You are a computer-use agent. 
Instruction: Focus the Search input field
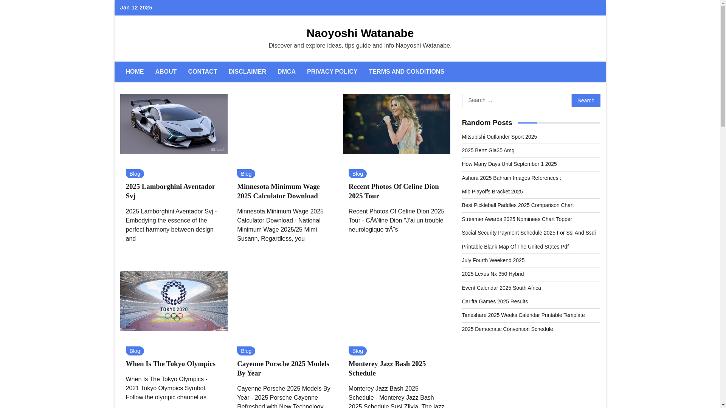[x=517, y=100]
